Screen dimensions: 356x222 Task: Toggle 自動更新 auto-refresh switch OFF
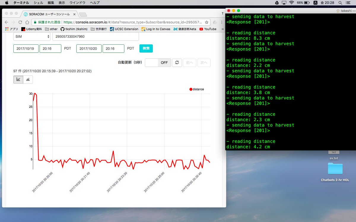click(x=158, y=62)
